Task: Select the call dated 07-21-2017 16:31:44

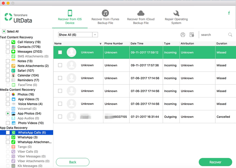Action: coord(145,117)
